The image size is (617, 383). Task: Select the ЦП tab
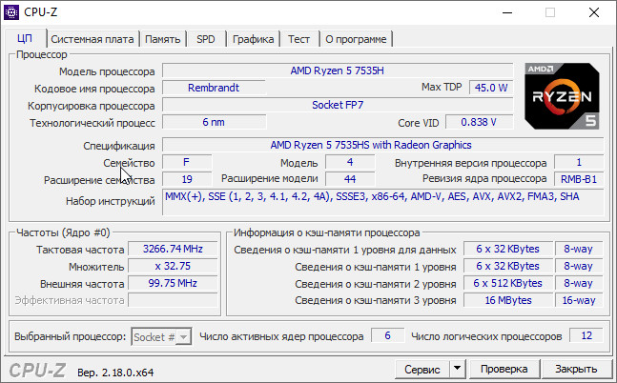tap(25, 39)
